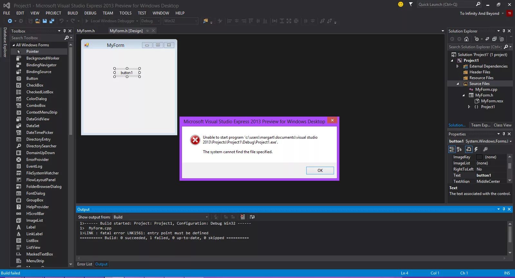Collapse the MyForm.h node
The width and height of the screenshot is (515, 278).
tap(463, 95)
